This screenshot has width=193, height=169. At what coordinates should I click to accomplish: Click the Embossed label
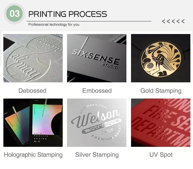pyautogui.click(x=97, y=91)
